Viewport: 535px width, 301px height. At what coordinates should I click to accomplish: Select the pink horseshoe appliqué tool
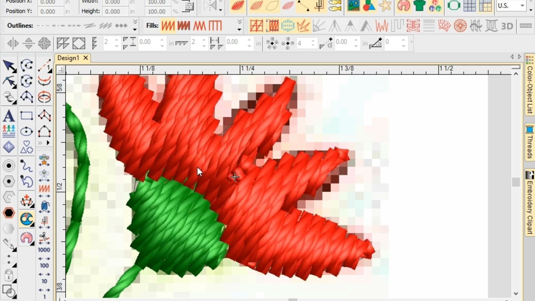(x=26, y=238)
